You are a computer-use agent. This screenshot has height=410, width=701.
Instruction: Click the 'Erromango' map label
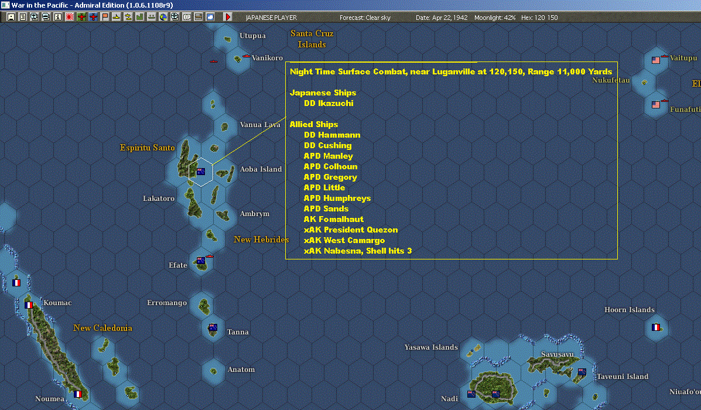click(167, 303)
